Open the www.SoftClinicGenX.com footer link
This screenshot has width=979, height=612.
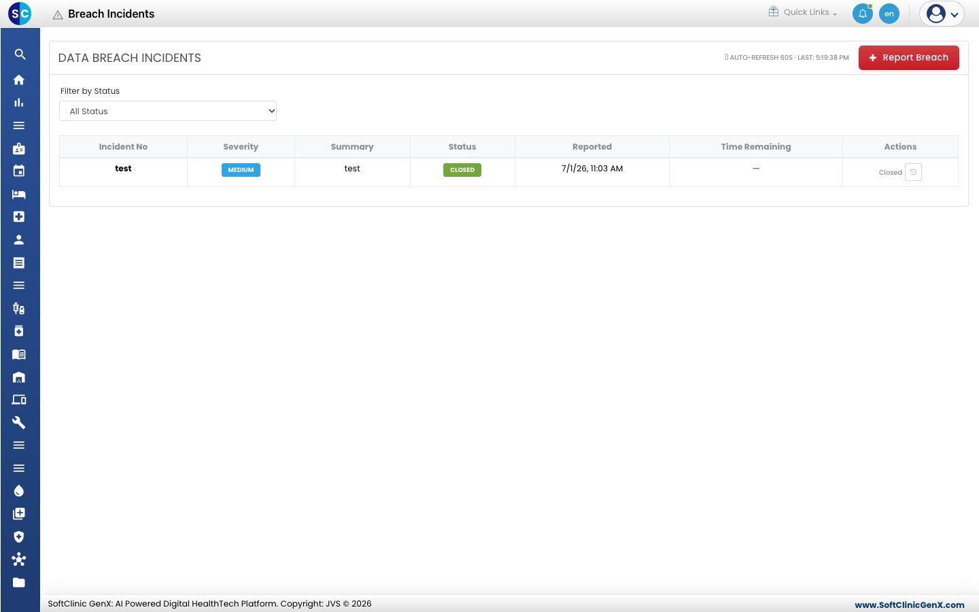(910, 605)
